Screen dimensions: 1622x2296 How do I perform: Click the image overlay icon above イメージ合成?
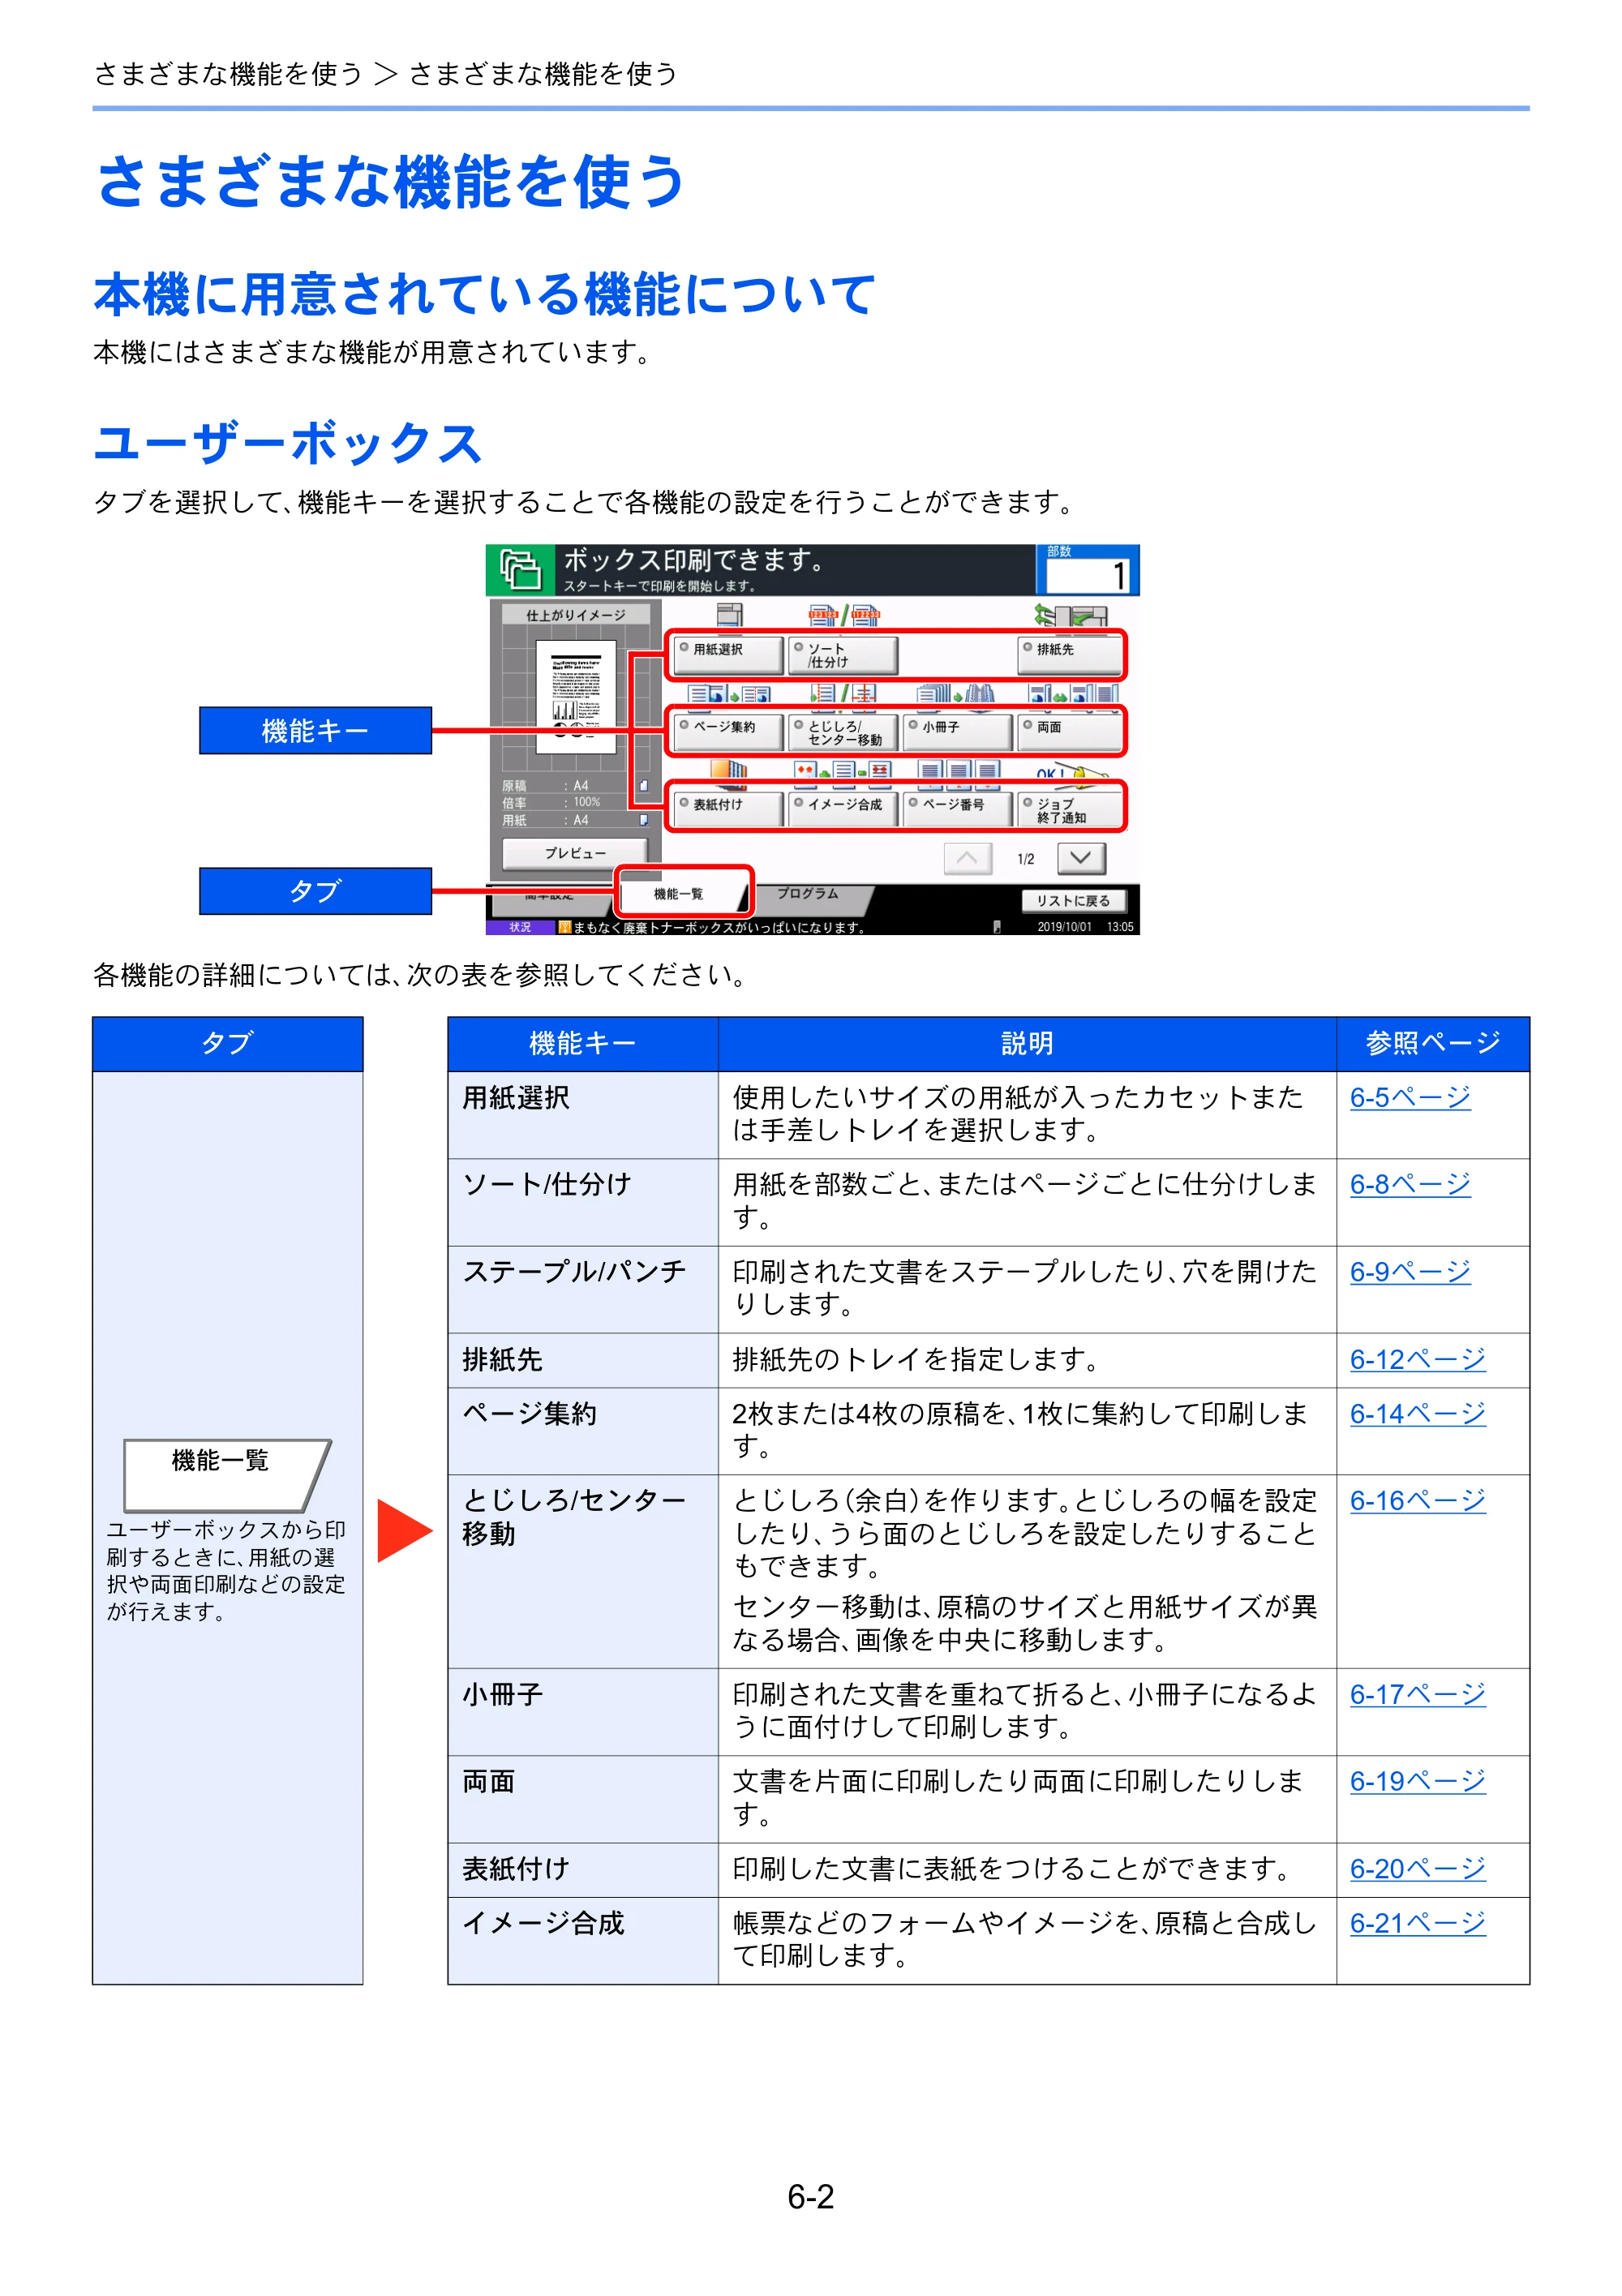(842, 769)
